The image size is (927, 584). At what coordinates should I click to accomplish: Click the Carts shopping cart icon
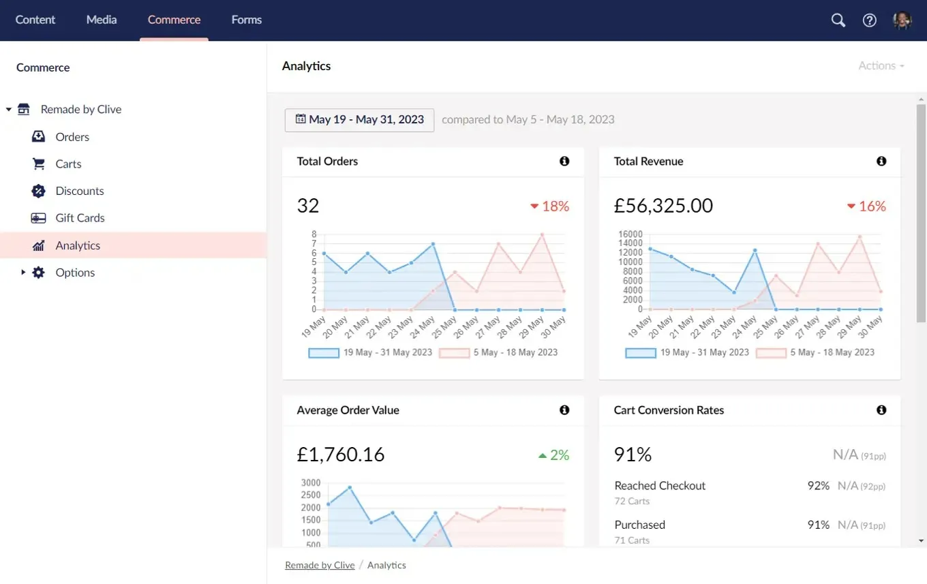click(x=39, y=164)
